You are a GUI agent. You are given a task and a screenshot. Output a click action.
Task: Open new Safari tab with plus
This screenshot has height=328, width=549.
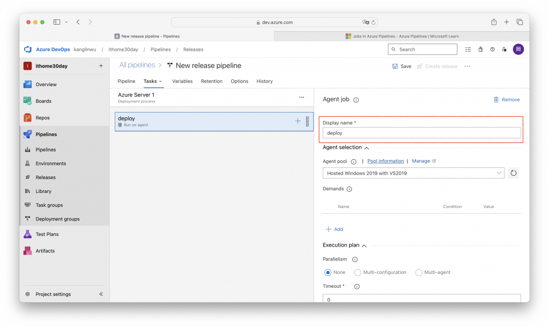point(506,22)
